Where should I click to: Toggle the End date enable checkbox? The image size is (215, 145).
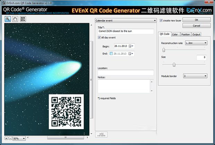[x=111, y=54]
